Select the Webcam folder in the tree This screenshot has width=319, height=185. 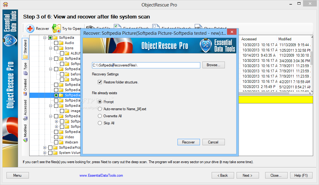[x=71, y=142]
